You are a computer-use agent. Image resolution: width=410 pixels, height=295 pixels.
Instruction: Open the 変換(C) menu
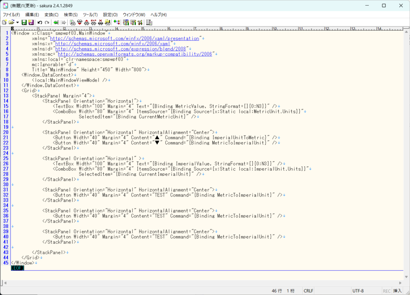point(51,15)
